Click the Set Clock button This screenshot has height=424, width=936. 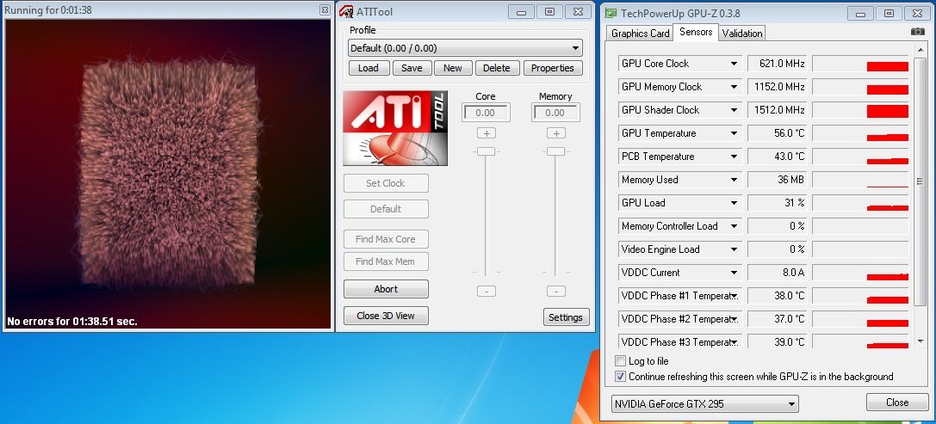click(x=386, y=184)
